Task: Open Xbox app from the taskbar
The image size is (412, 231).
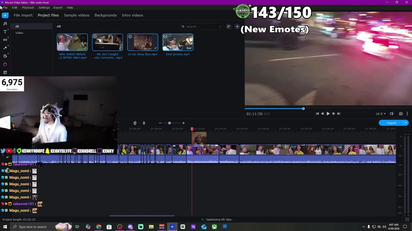Action: pyautogui.click(x=214, y=227)
